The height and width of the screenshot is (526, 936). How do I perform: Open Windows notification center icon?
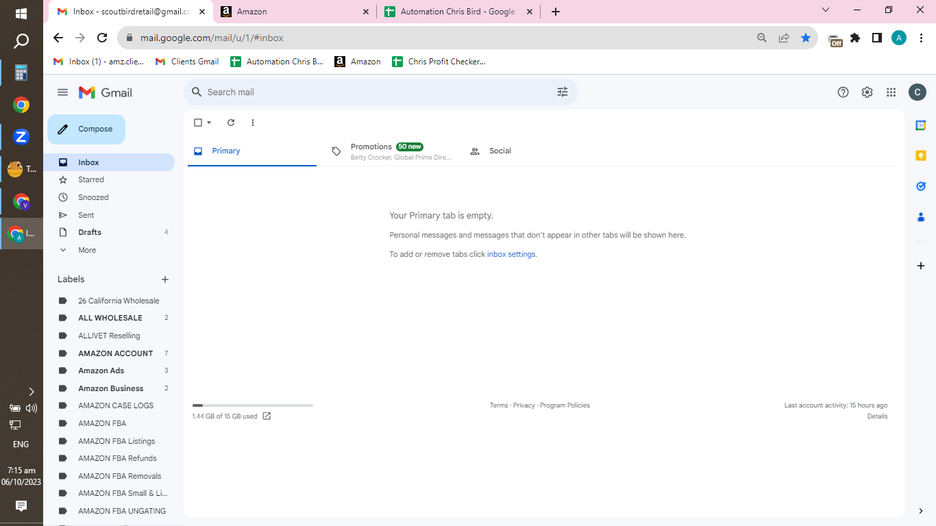21,506
